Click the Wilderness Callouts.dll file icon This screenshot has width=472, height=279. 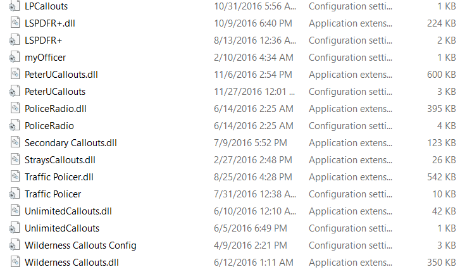[15, 262]
